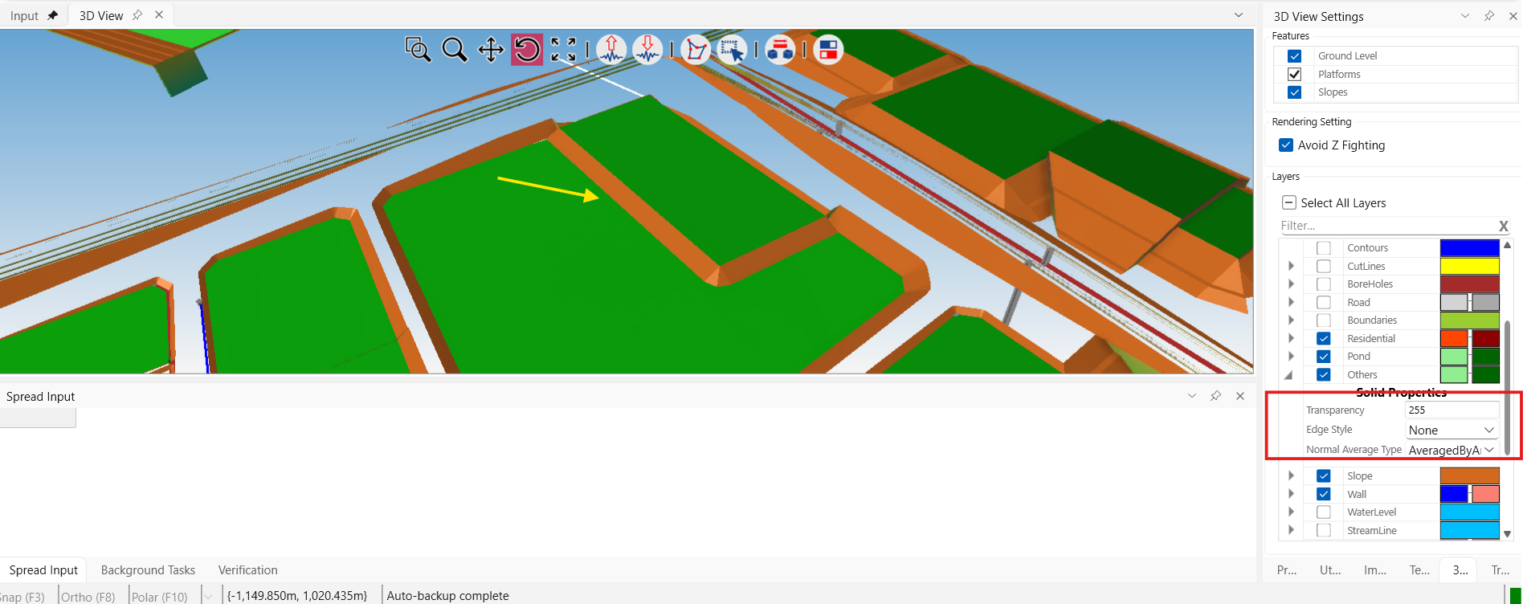Select the pan tool with four arrows
This screenshot has width=1523, height=604.
(491, 50)
